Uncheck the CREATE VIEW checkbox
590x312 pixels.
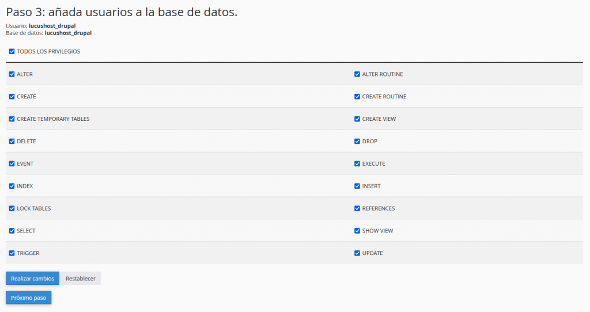(x=357, y=119)
